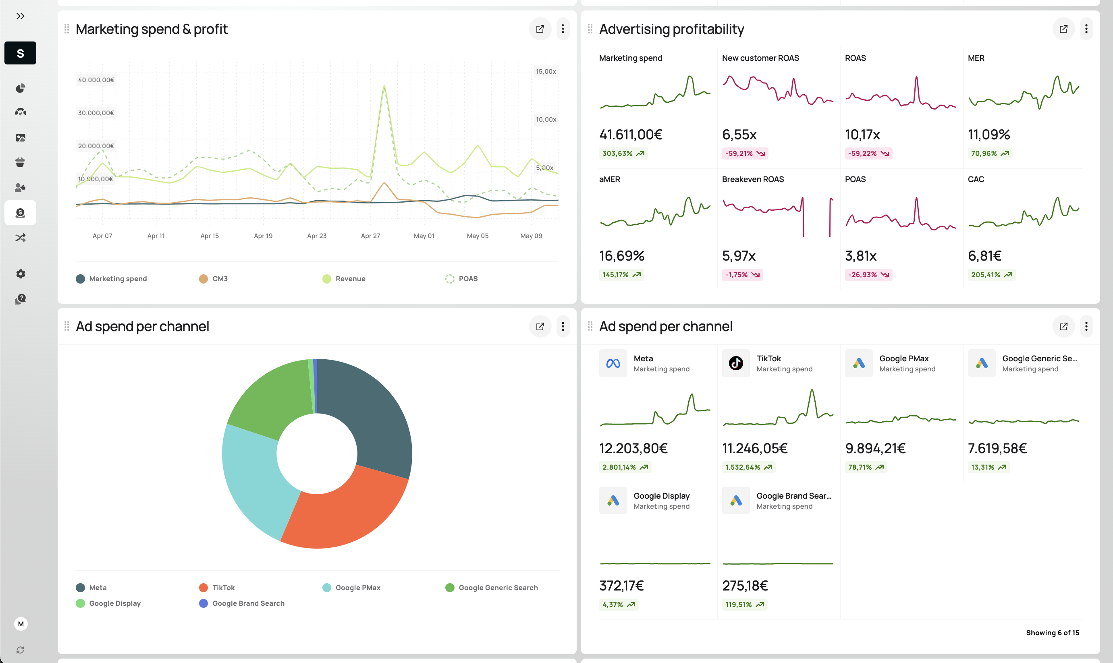Screen dimensions: 1113x663
Task: Click the Showing 6 of 15 label
Action: [1052, 633]
